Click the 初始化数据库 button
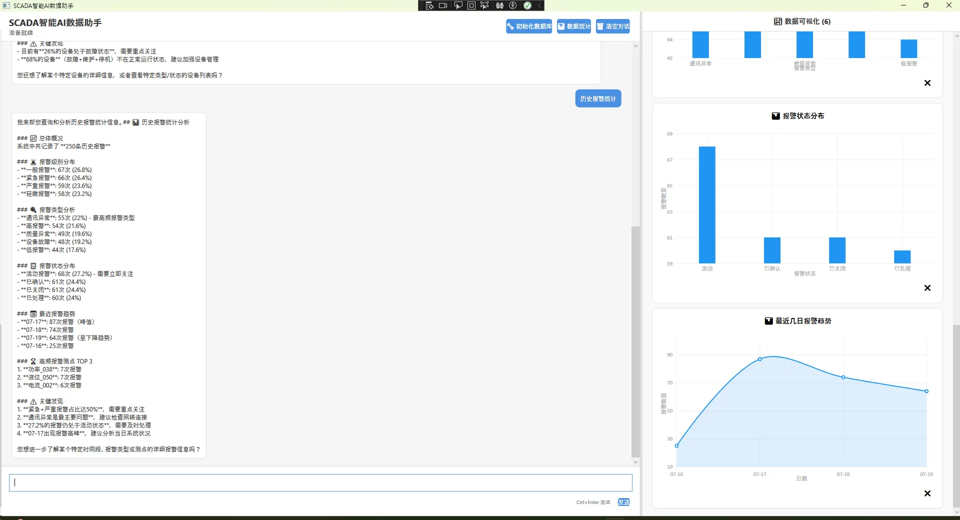The width and height of the screenshot is (960, 520). 529,26
